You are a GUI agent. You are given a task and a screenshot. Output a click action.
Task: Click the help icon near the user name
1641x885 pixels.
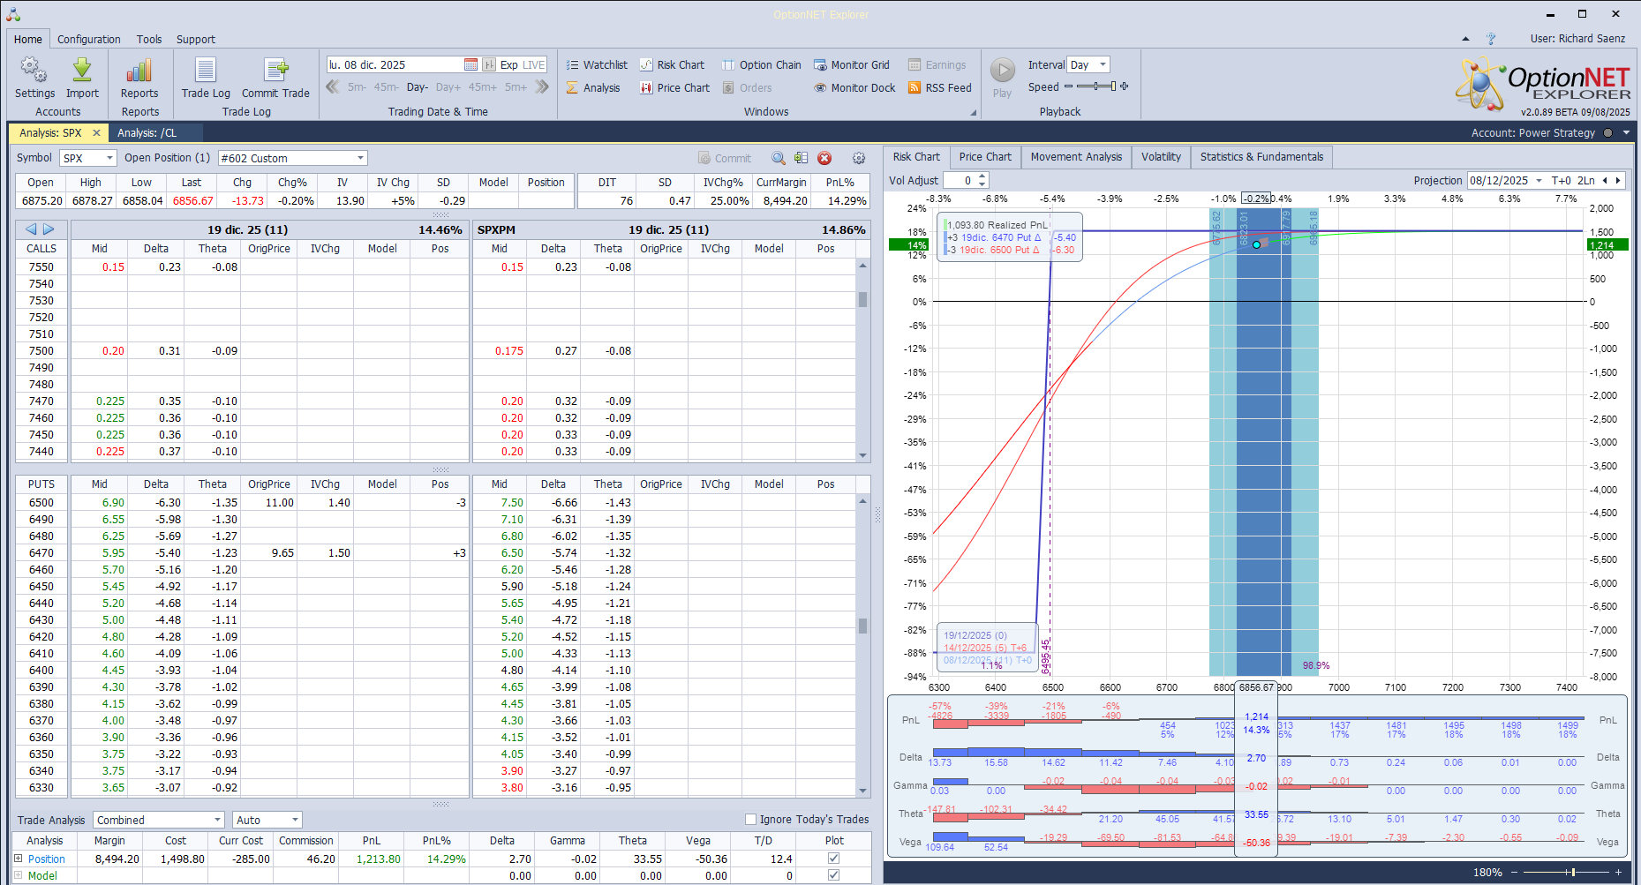click(x=1491, y=39)
